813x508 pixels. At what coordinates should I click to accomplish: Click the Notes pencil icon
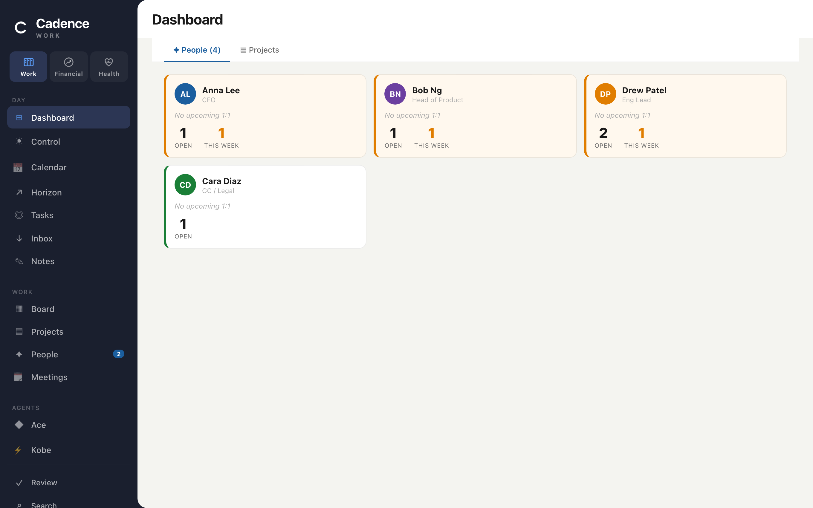(x=19, y=261)
